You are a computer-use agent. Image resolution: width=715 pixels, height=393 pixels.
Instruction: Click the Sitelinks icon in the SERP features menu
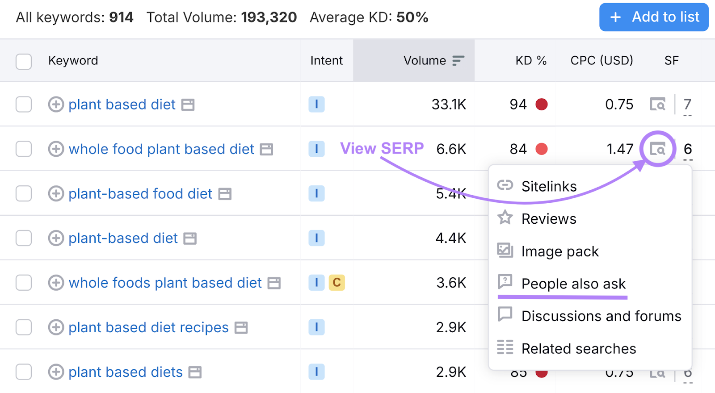click(505, 186)
